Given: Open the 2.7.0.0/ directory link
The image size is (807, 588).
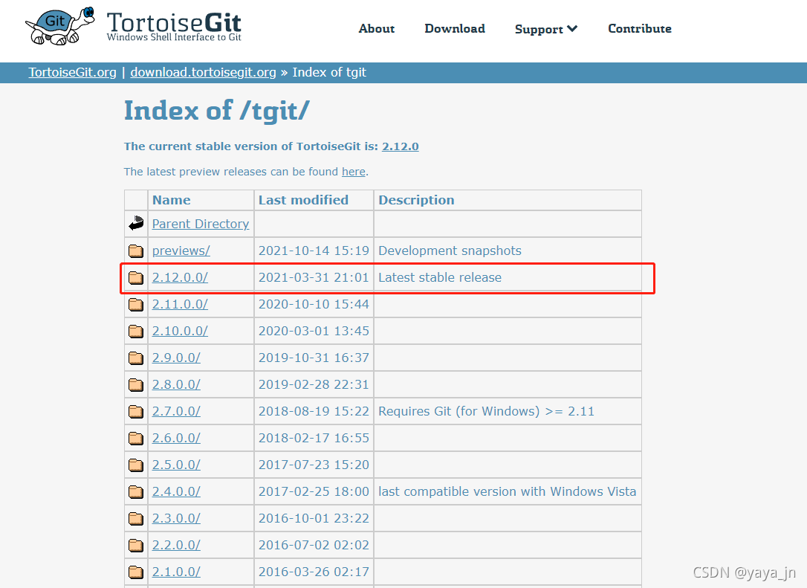Looking at the screenshot, I should click(x=177, y=411).
